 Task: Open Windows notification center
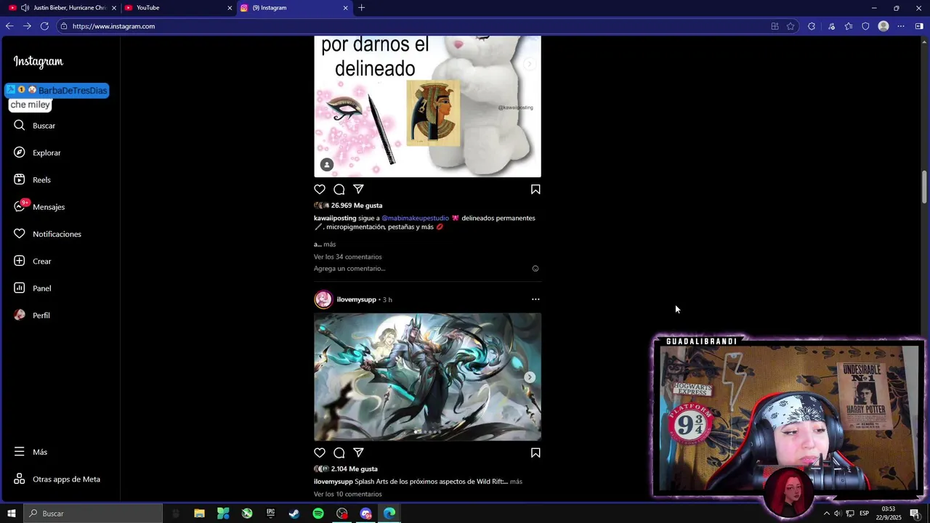[x=915, y=514]
